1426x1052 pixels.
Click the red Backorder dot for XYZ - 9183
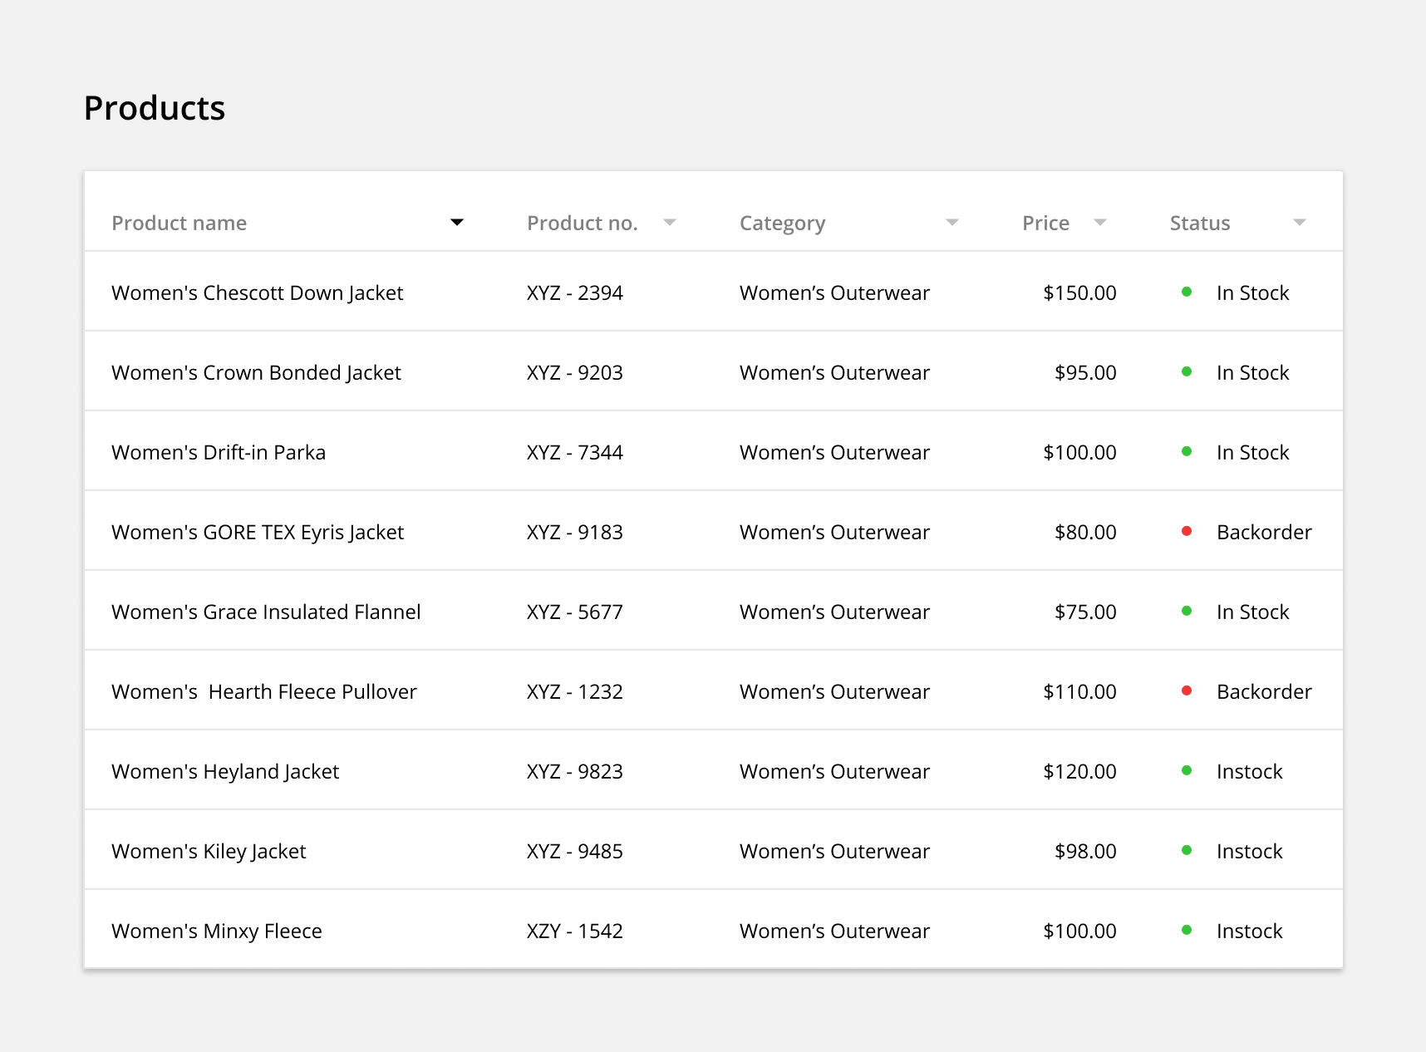1187,531
